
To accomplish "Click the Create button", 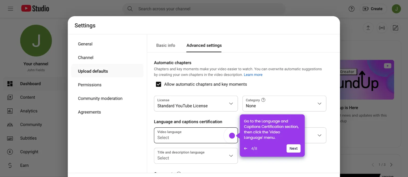I will 373,9.
